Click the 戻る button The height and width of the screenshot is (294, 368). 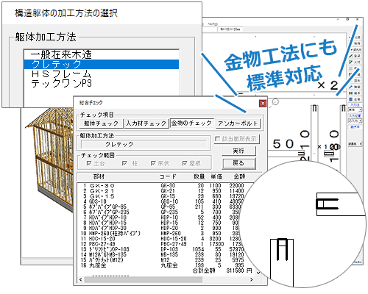click(x=238, y=163)
